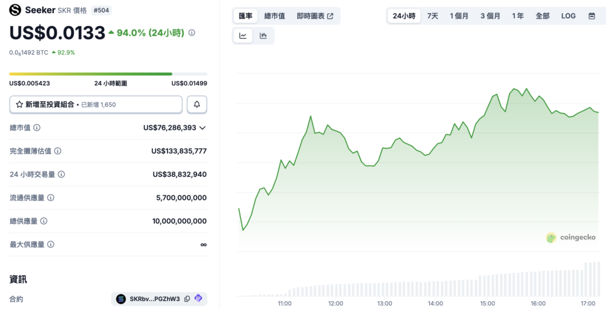Viewport: 606px width, 310px height.
Task: Click the 24-hour price range bar
Action: pyautogui.click(x=108, y=74)
